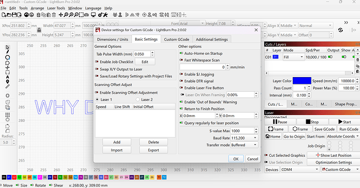Open the Arrange menu
Screen dimensions: 360x188
click(37, 8)
